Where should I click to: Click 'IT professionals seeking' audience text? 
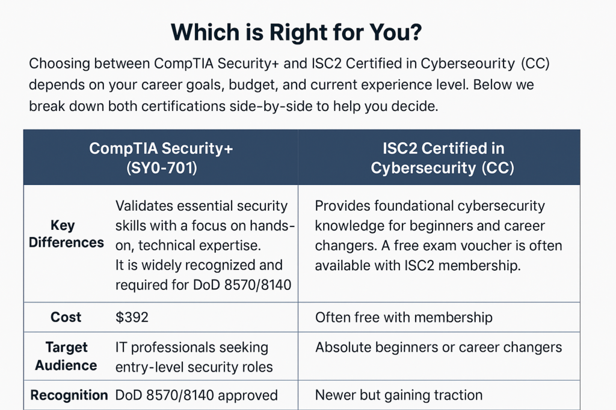click(x=192, y=348)
